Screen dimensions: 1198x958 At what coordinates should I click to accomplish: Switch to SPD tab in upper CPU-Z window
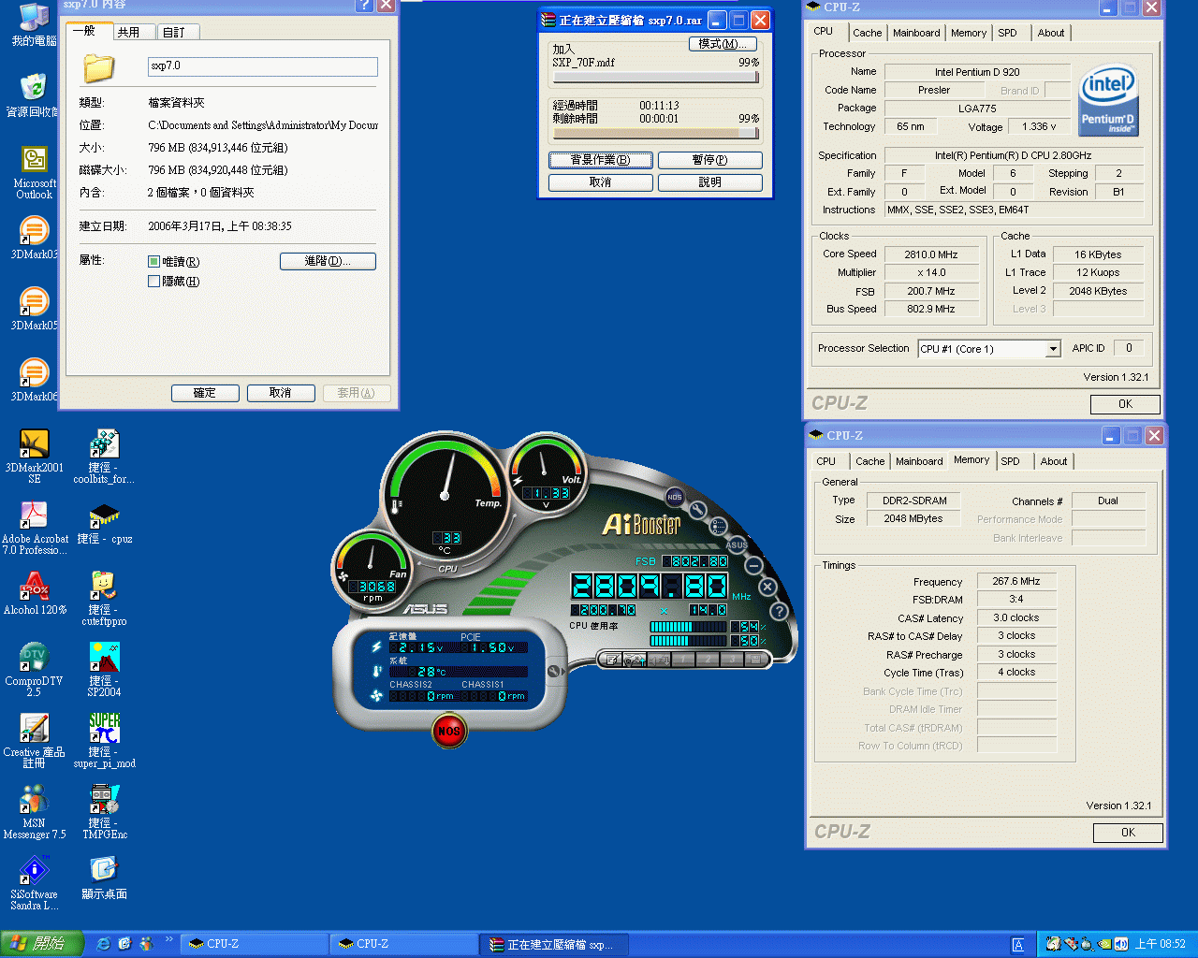point(1007,33)
